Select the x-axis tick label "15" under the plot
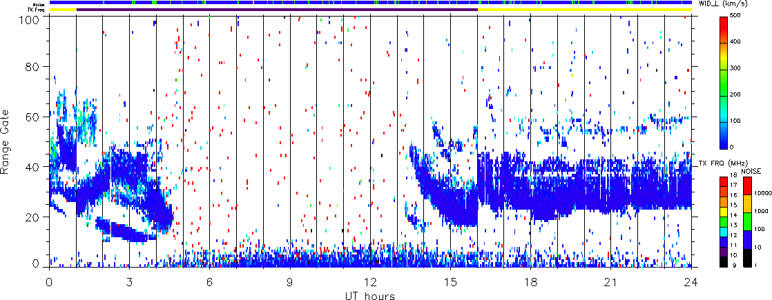This screenshot has height=300, width=772. [x=450, y=281]
